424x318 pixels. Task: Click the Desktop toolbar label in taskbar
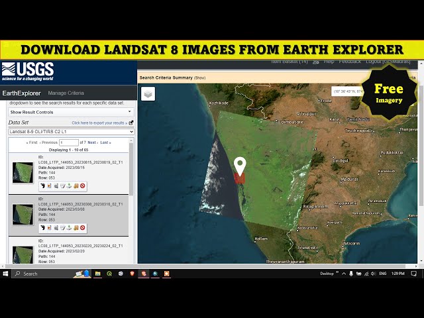pos(327,274)
